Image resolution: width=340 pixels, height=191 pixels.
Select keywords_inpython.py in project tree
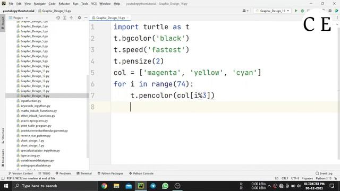click(36, 106)
